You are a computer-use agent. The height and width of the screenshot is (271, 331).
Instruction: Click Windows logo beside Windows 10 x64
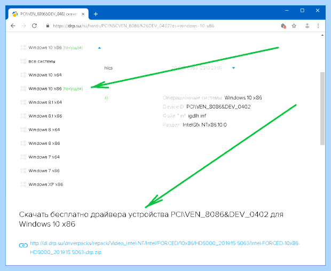pyautogui.click(x=23, y=75)
